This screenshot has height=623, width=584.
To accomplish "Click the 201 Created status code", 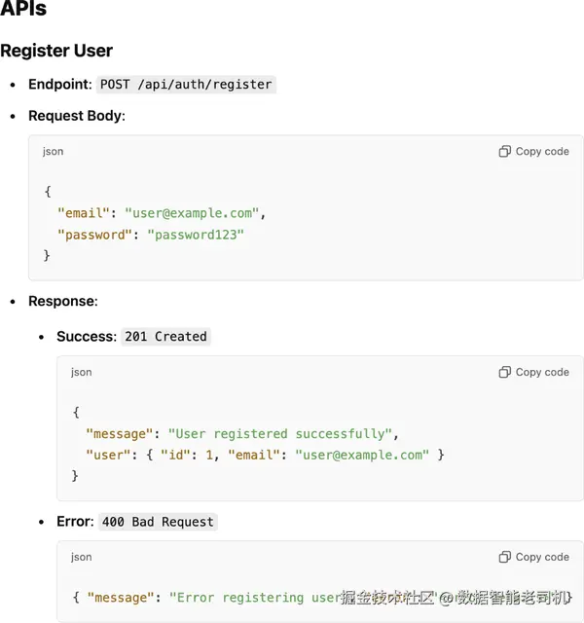I will [x=165, y=337].
